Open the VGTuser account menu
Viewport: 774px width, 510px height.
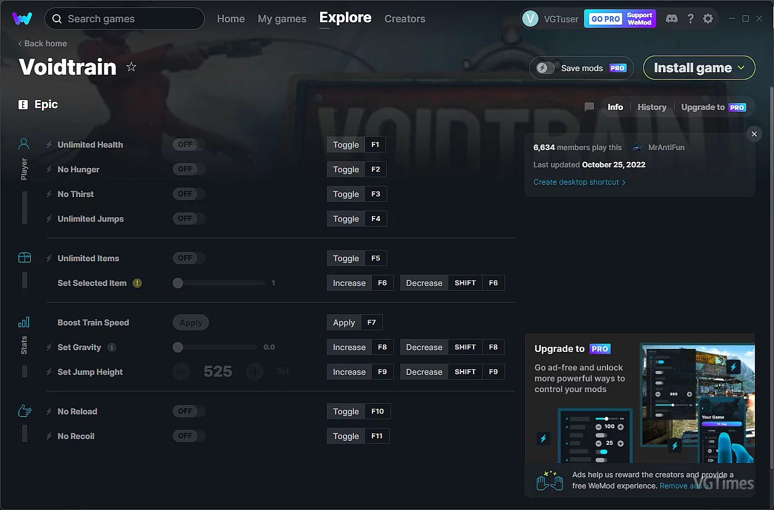coord(551,19)
